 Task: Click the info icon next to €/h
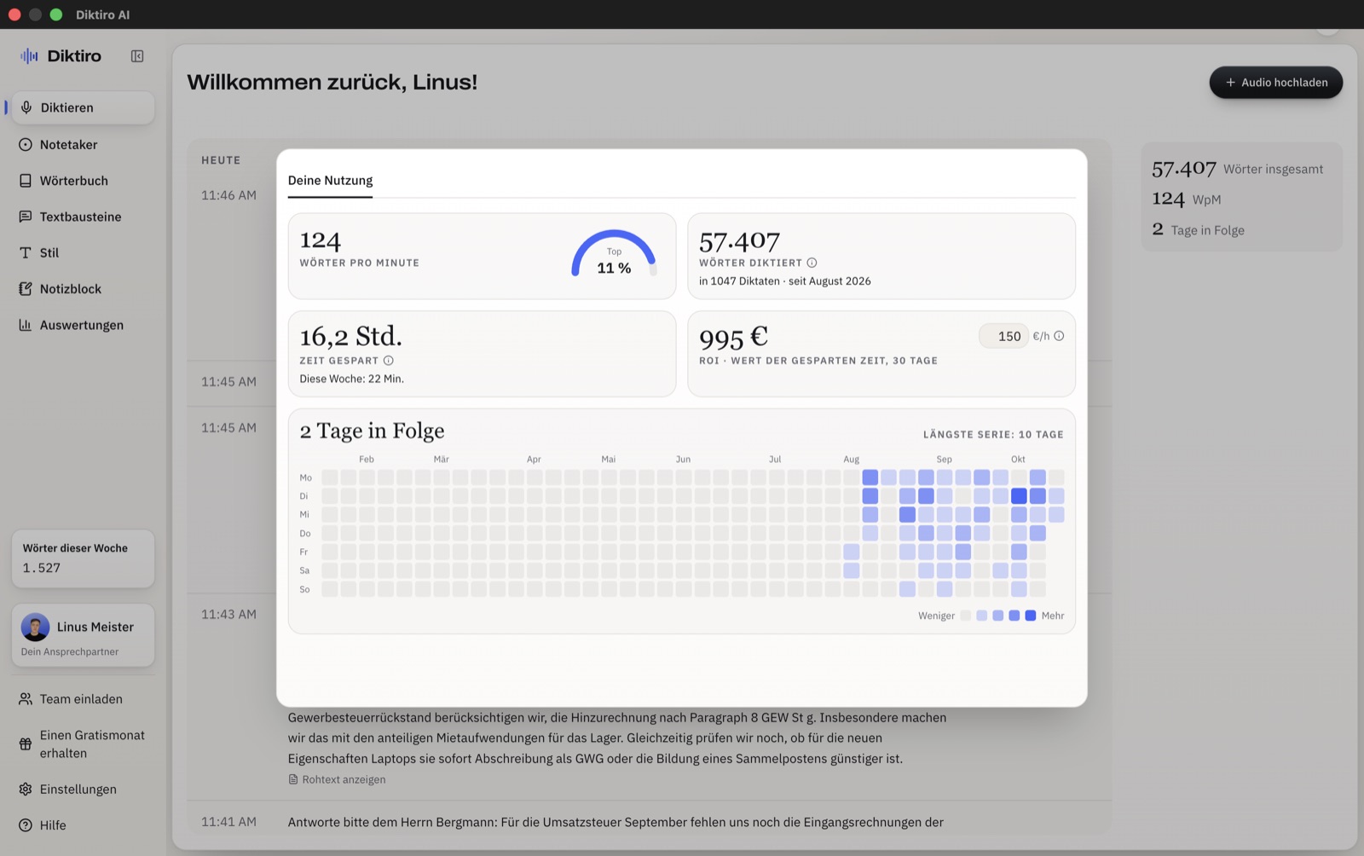coord(1059,336)
